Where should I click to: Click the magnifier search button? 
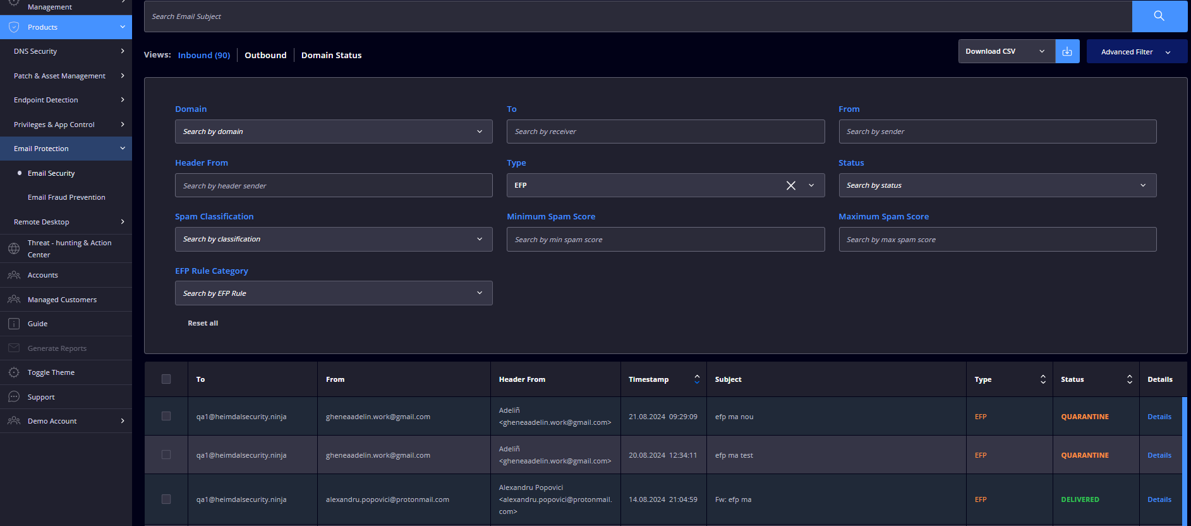[1159, 16]
